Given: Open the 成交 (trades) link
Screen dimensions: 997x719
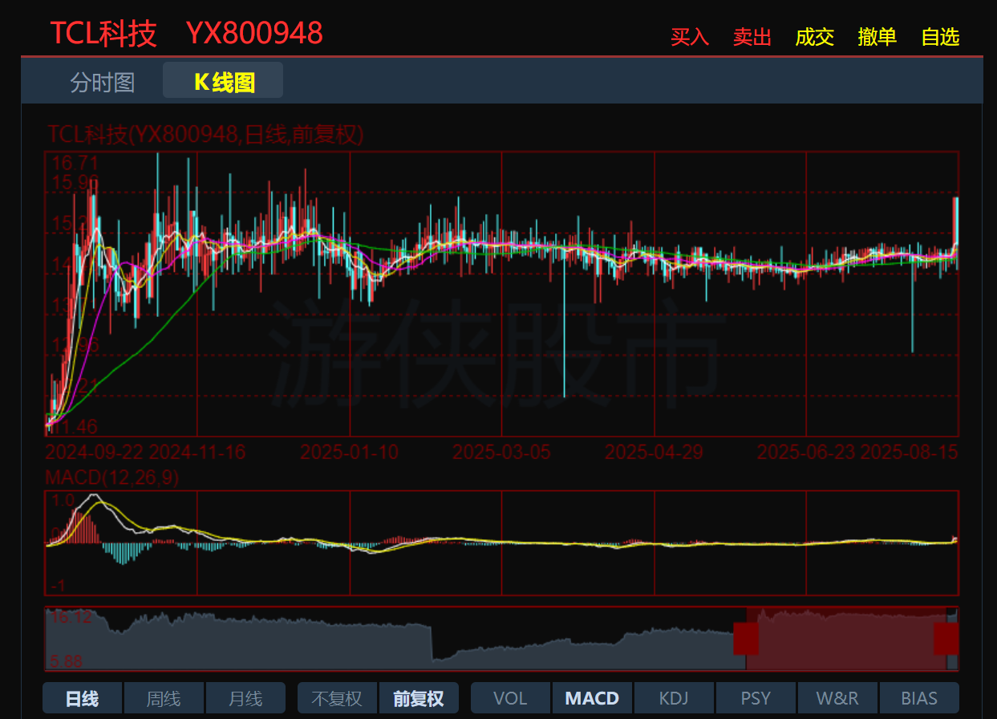Looking at the screenshot, I should pyautogui.click(x=815, y=37).
